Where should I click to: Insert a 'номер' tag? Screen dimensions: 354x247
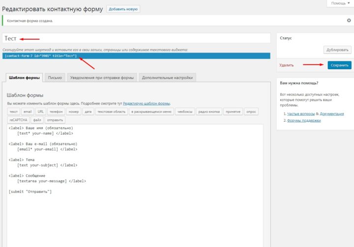tap(74, 111)
